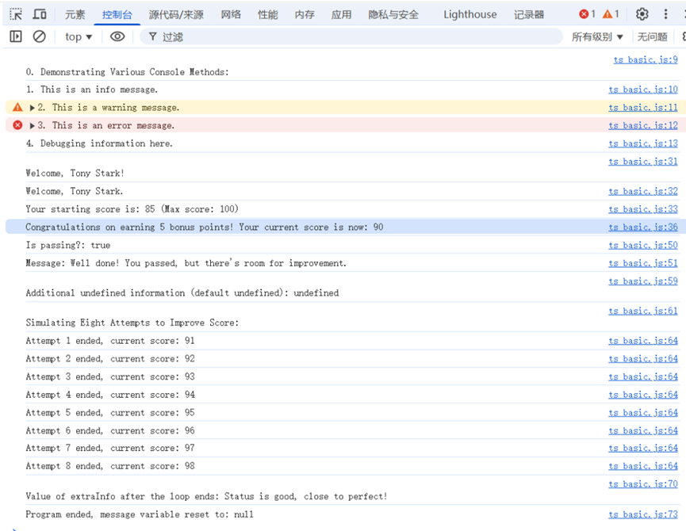Click the orange warning count badge
The width and height of the screenshot is (686, 531).
(611, 14)
